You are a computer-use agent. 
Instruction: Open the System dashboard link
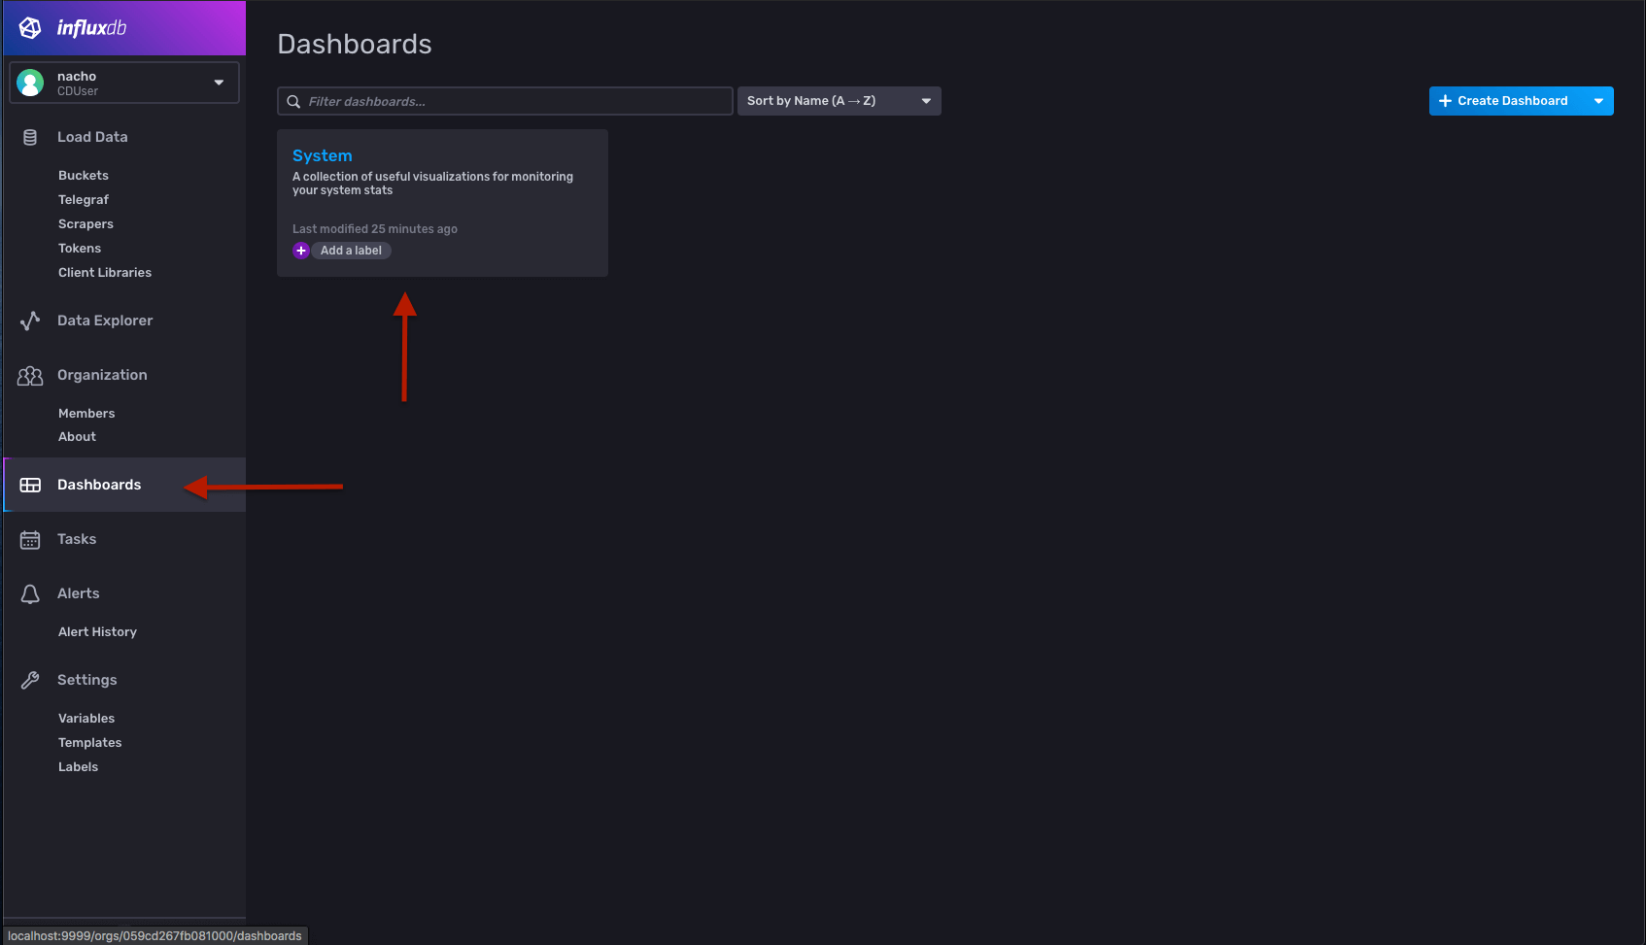(x=323, y=155)
